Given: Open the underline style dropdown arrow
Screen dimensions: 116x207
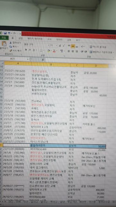Looking at the screenshot, I should (36, 50).
